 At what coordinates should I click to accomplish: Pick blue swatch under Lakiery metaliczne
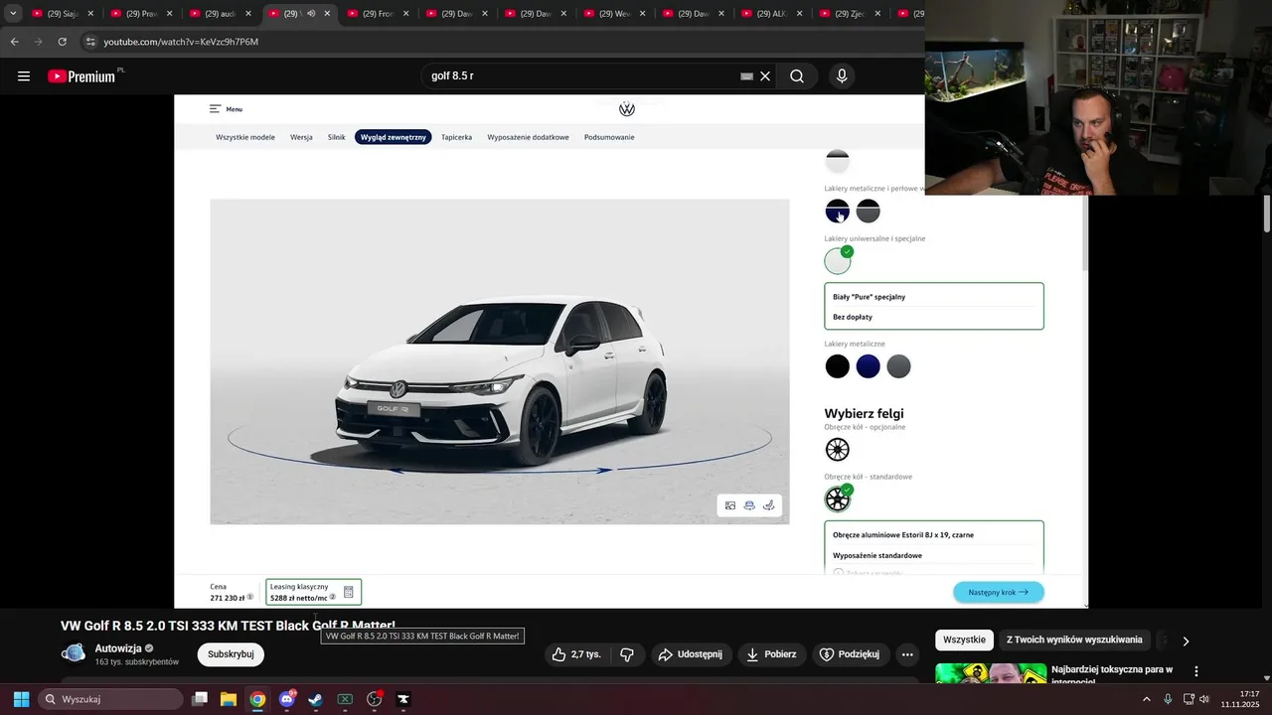tap(869, 366)
